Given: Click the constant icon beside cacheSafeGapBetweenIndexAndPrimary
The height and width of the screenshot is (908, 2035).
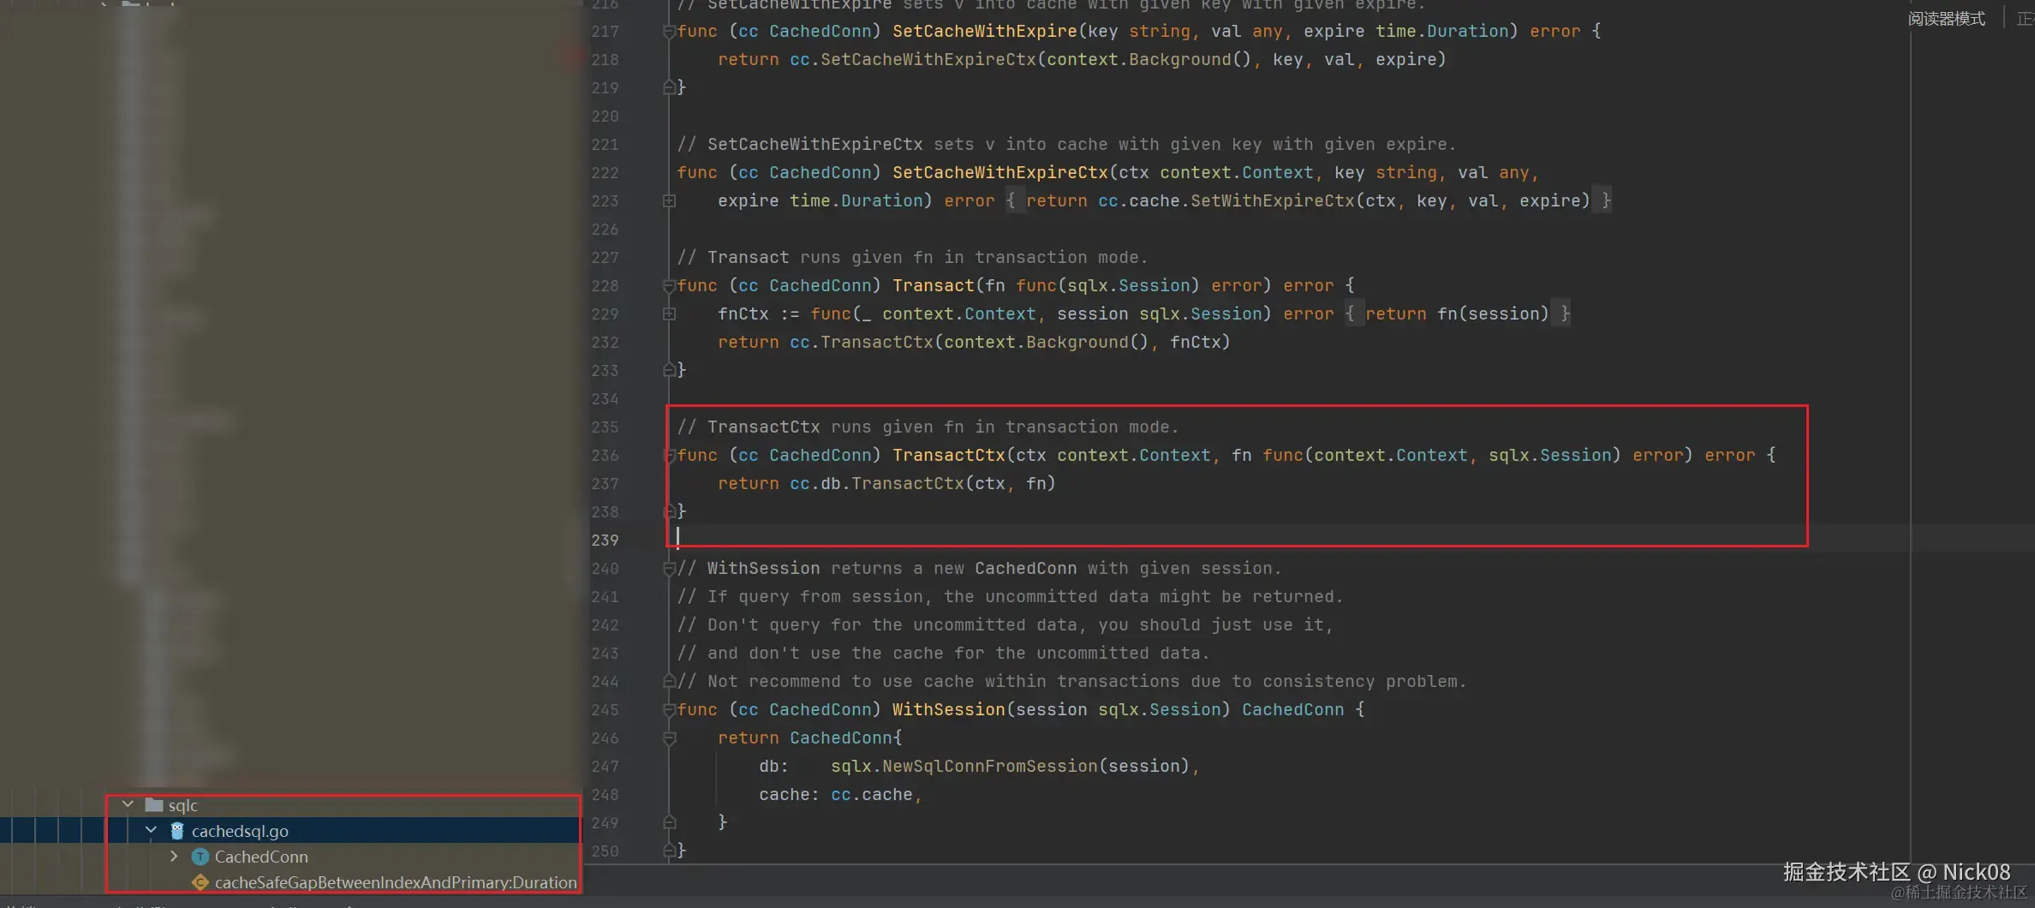Looking at the screenshot, I should pos(200,882).
